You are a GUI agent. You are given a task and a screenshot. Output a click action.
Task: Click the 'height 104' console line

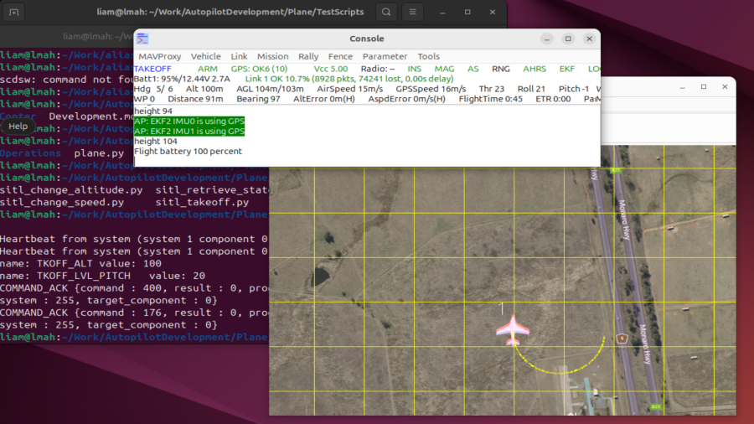point(155,142)
